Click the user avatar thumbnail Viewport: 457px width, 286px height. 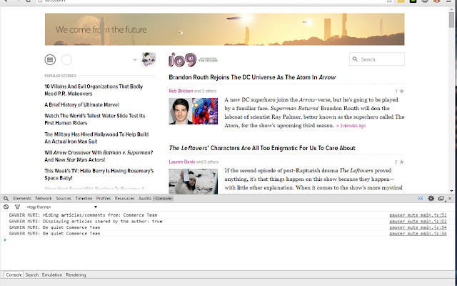click(149, 59)
